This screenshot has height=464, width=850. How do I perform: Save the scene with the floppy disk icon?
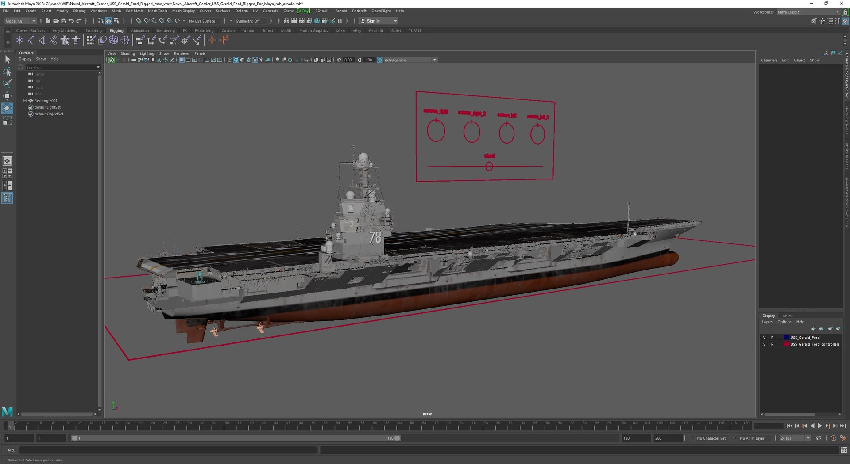pyautogui.click(x=63, y=21)
